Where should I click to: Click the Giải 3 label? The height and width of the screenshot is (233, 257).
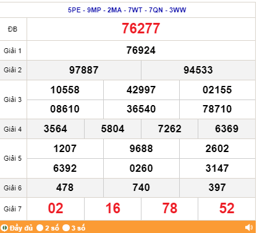12,100
